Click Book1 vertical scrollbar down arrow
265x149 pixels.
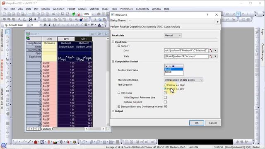click(x=108, y=124)
